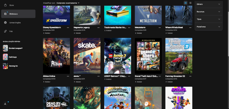Open Grand Theft Auto V options menu

(x=160, y=76)
